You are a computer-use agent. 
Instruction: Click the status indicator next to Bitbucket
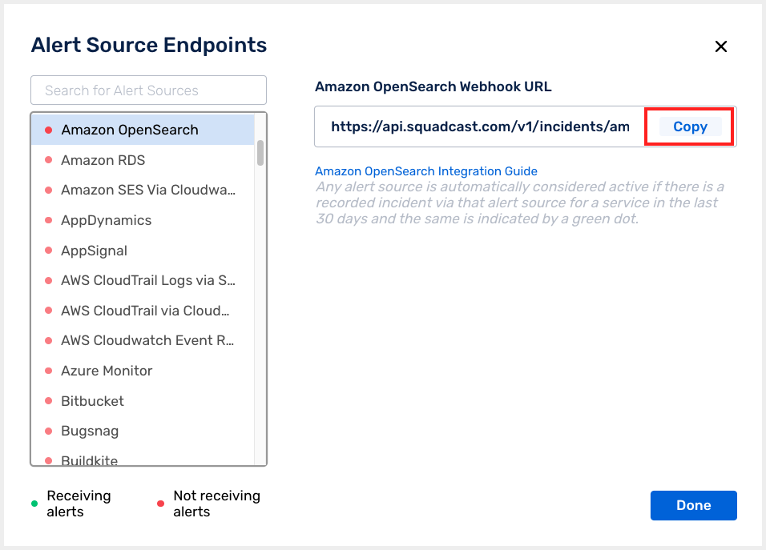pos(49,400)
